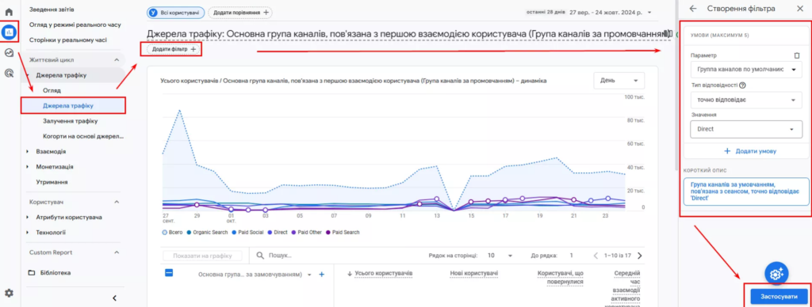Click Користувачі, що повернулися column header

561,277
